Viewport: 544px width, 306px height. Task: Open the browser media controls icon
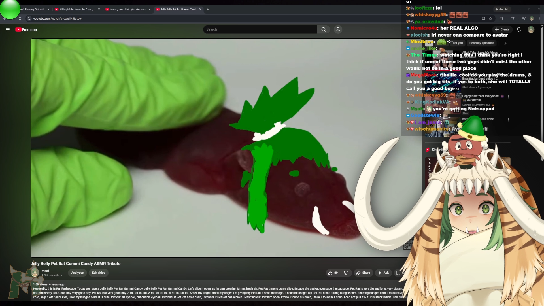click(x=524, y=18)
